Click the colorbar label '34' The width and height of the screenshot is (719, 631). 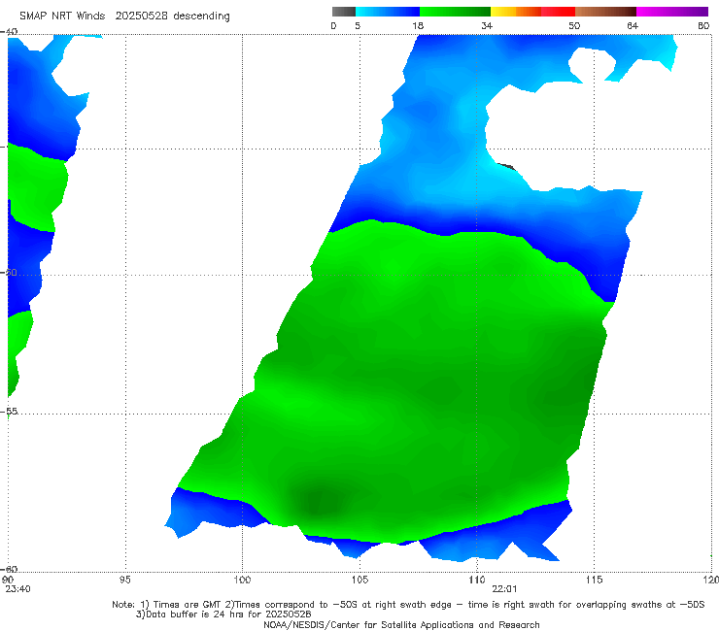[487, 25]
